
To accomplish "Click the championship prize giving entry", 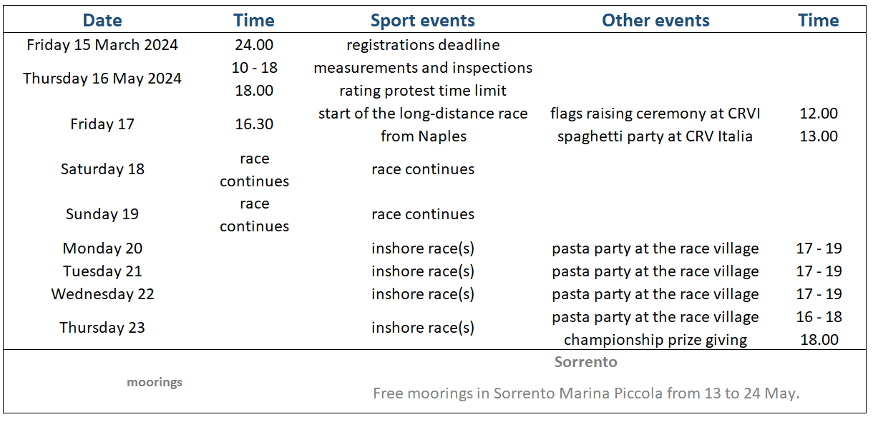I will point(655,340).
